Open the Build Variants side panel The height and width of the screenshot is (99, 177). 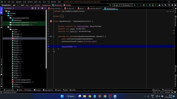[1, 82]
